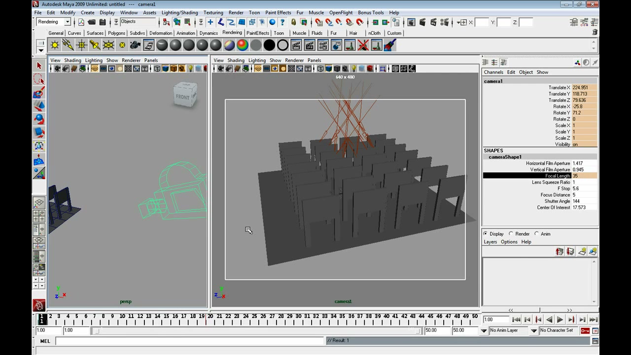Select the Anim radio button in layer editor

(x=537, y=234)
